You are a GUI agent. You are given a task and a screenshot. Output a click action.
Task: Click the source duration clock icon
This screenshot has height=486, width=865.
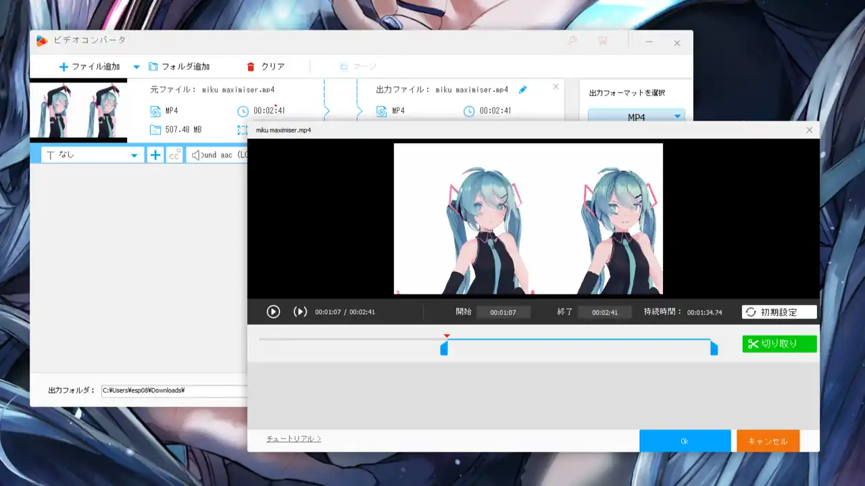(243, 111)
